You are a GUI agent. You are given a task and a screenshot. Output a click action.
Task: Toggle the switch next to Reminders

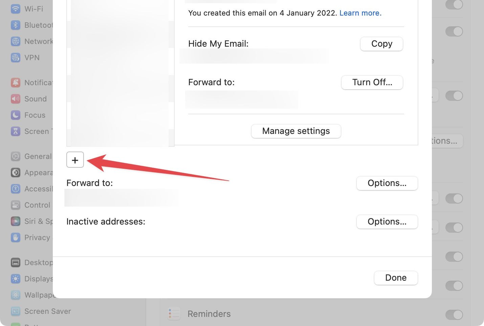(454, 314)
